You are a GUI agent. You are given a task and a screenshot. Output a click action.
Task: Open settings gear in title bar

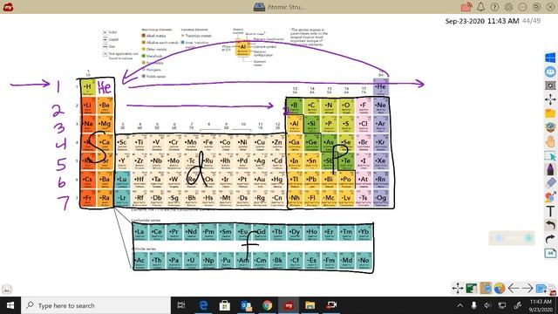pyautogui.click(x=508, y=7)
